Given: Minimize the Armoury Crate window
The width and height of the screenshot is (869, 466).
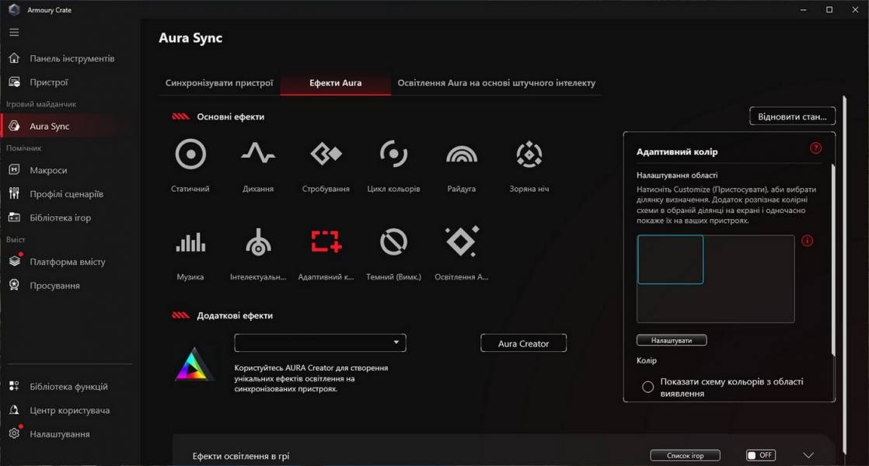Looking at the screenshot, I should pos(803,9).
